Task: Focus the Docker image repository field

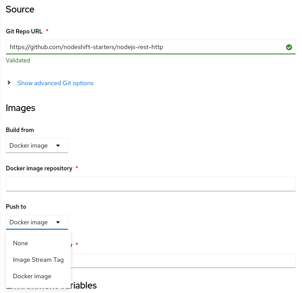Action: pyautogui.click(x=151, y=184)
